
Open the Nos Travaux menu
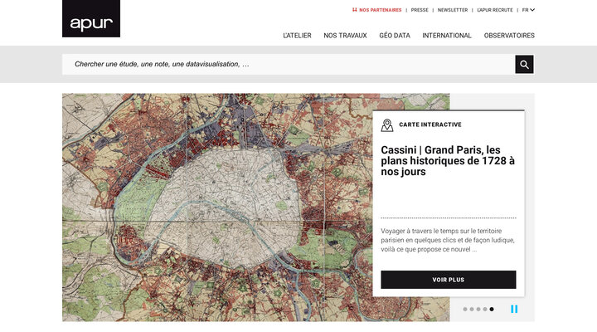coord(345,36)
